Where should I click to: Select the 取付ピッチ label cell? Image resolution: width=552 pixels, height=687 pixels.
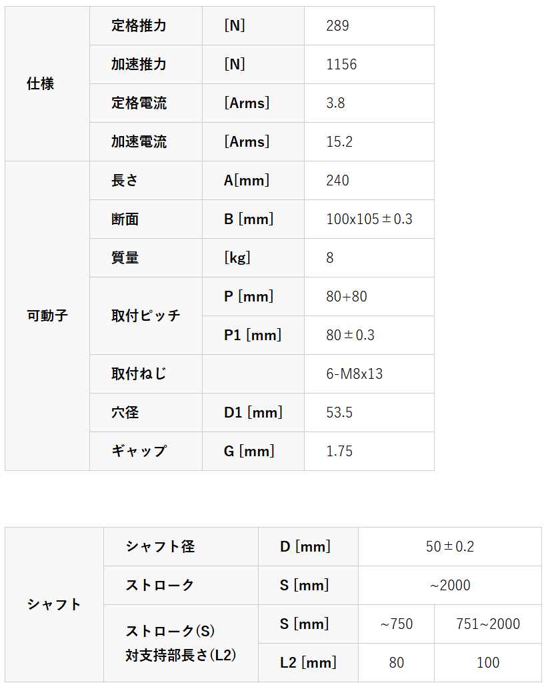tap(145, 315)
